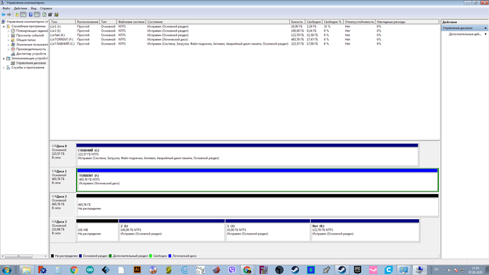Click the Forward arrow toolbar icon
The image size is (489, 275).
point(9,15)
